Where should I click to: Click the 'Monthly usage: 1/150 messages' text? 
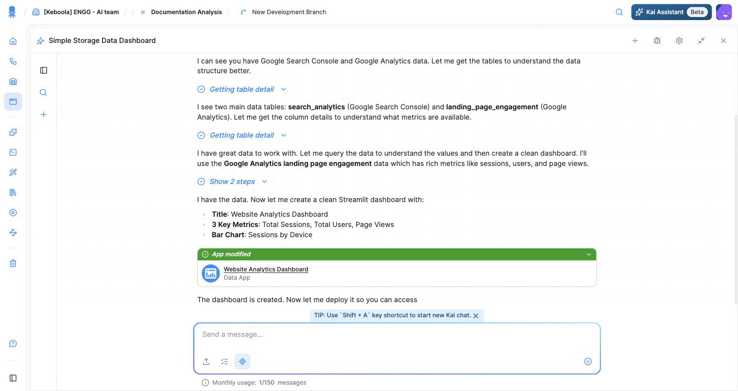(259, 383)
